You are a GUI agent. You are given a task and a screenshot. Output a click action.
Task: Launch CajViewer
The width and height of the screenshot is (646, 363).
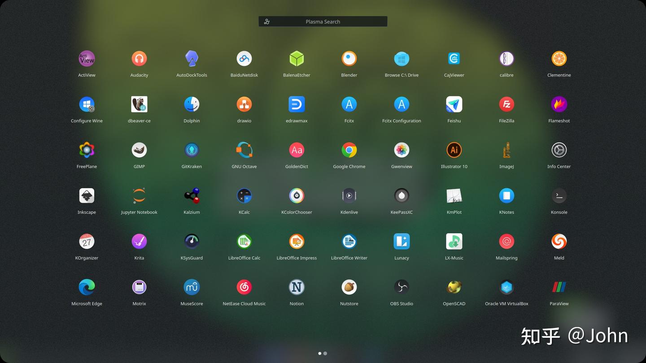454,59
